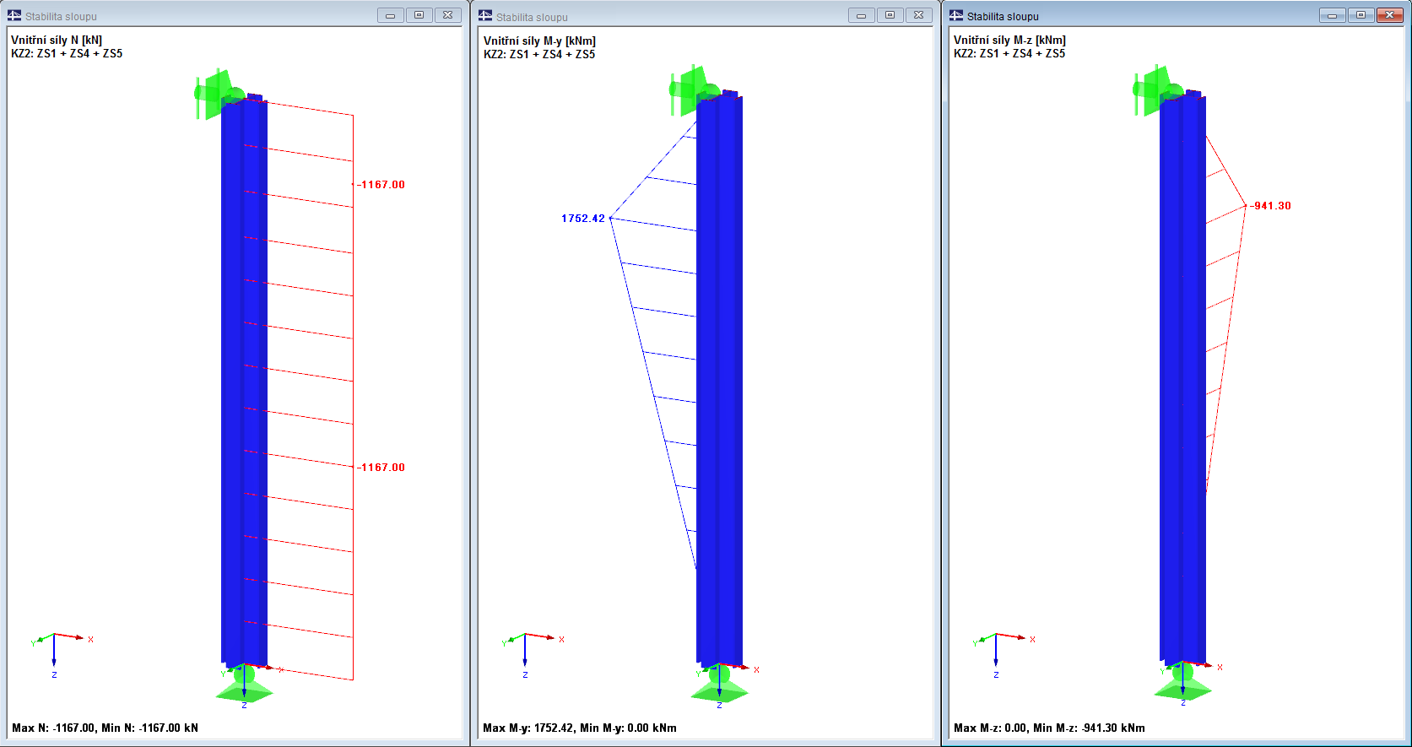This screenshot has width=1412, height=747.
Task: Select the green base support in the M-y window
Action: 719,685
